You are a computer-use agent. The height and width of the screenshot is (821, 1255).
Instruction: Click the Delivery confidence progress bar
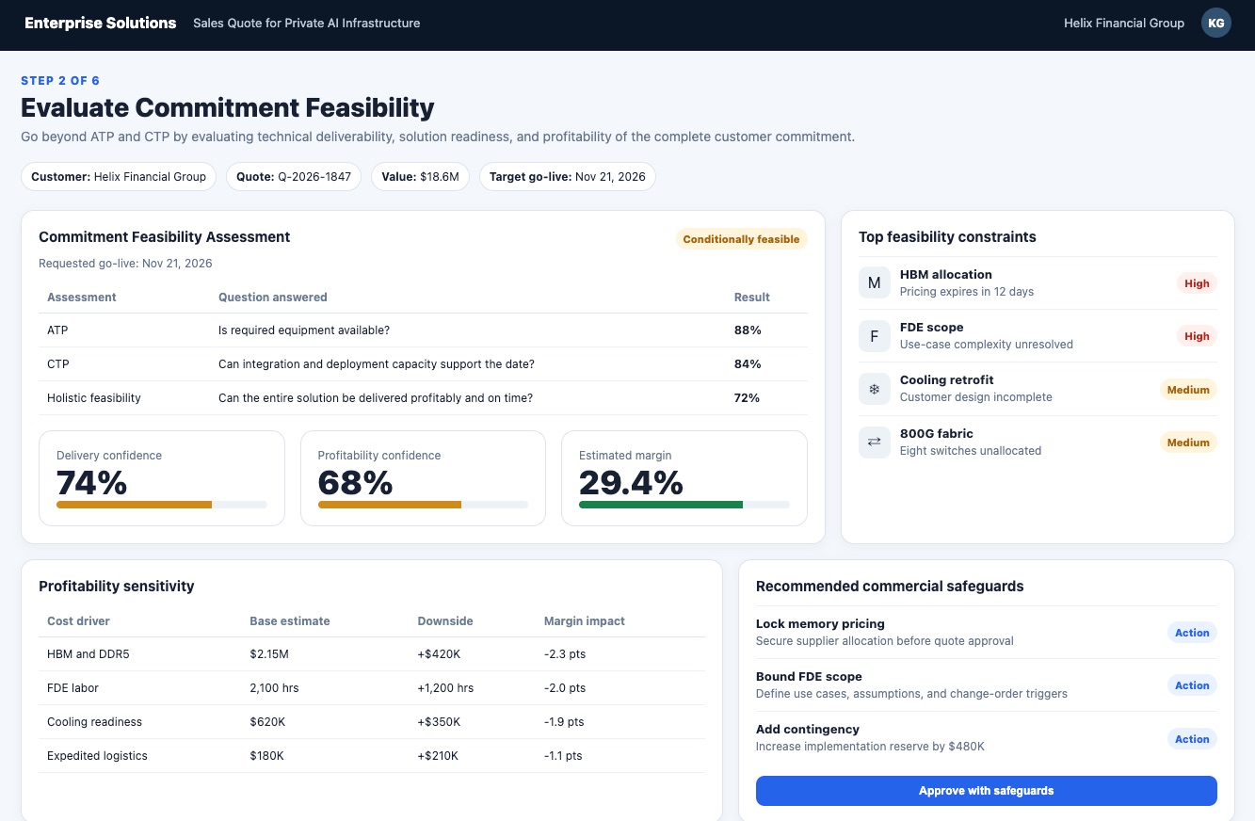(162, 505)
